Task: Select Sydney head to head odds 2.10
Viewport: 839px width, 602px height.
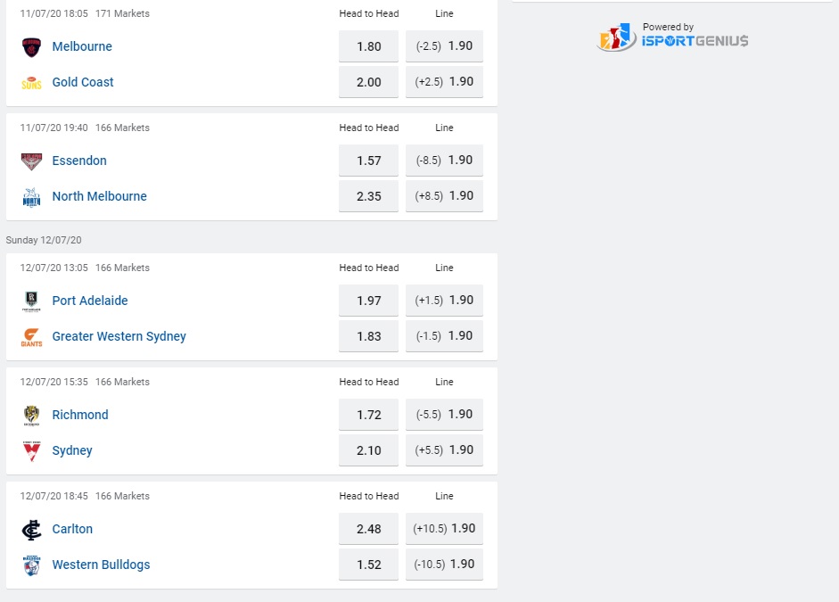Action: (368, 450)
